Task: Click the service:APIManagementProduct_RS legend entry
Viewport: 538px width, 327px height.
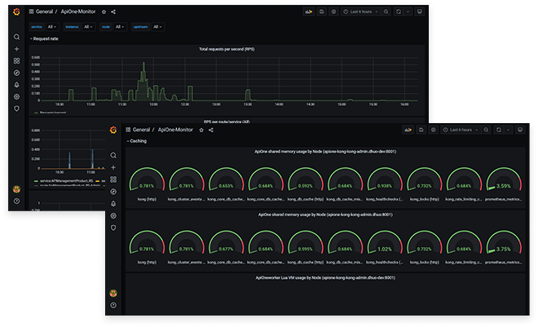Action: coord(64,180)
